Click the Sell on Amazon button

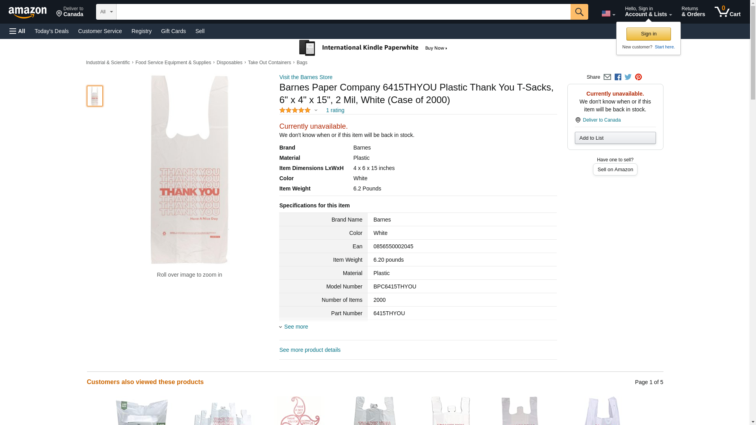coord(615,169)
